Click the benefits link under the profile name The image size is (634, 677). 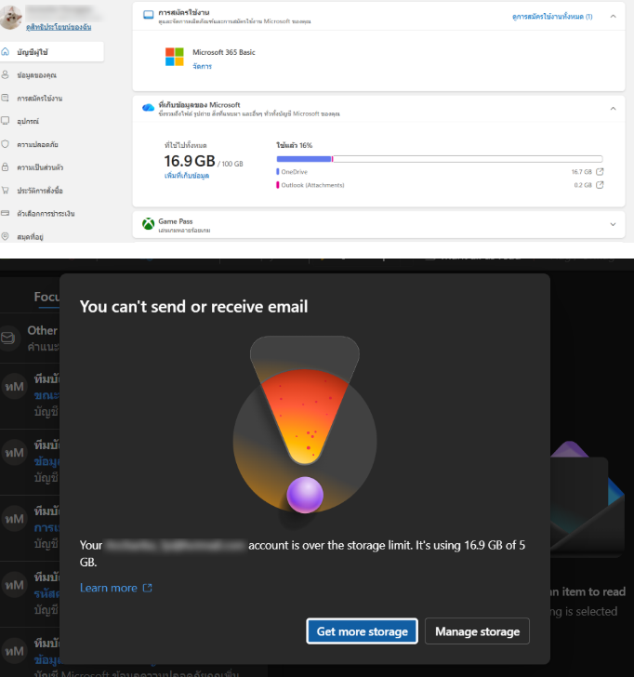59,27
